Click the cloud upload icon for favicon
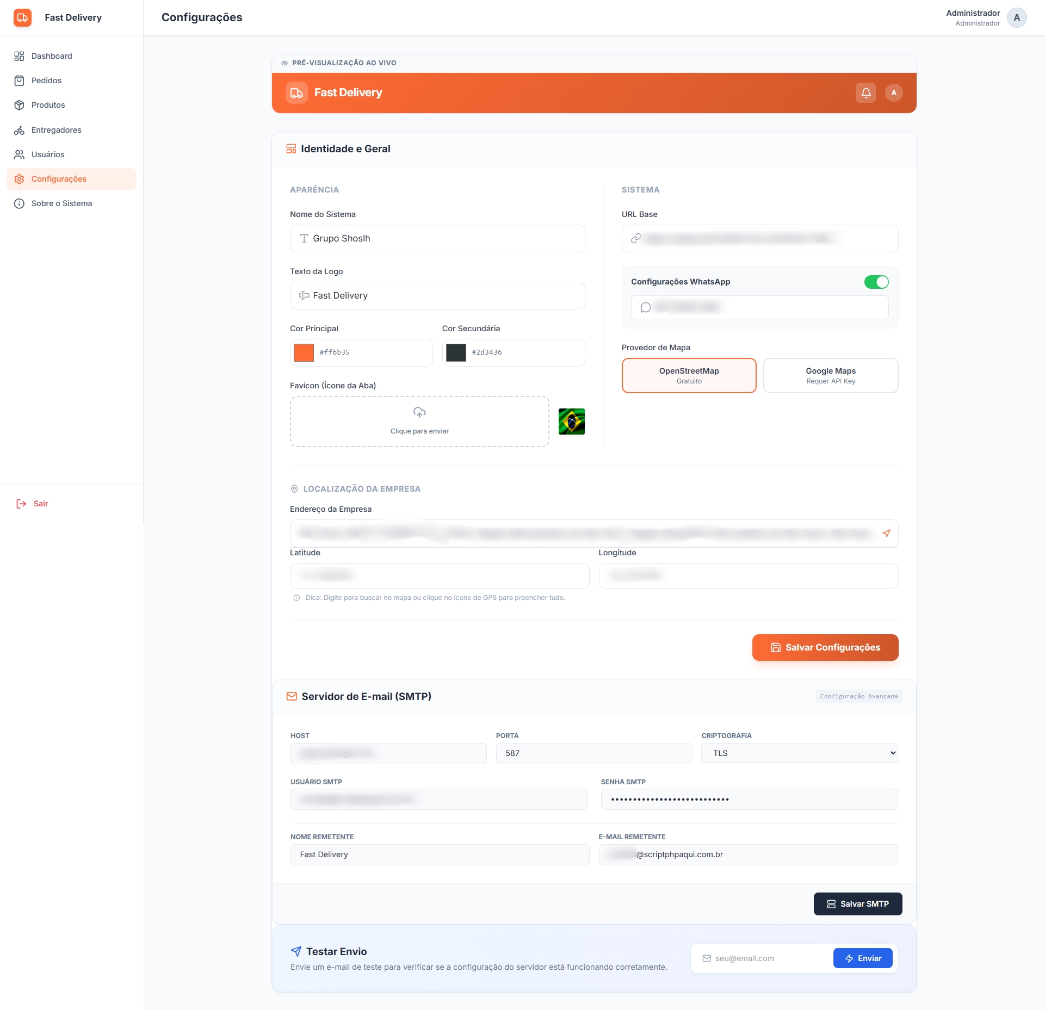The height and width of the screenshot is (1010, 1045). pos(419,412)
